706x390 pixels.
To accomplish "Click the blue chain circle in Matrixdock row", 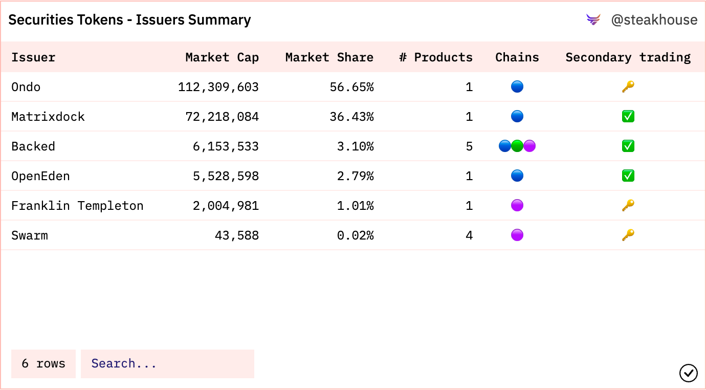I will [517, 117].
